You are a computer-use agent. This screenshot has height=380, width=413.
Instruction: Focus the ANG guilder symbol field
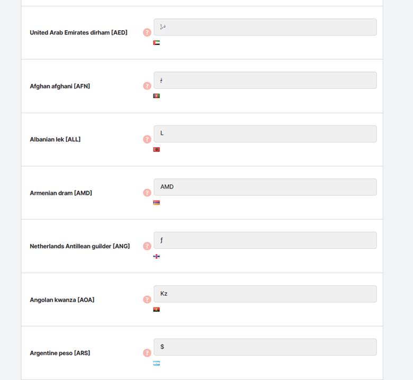coord(265,240)
